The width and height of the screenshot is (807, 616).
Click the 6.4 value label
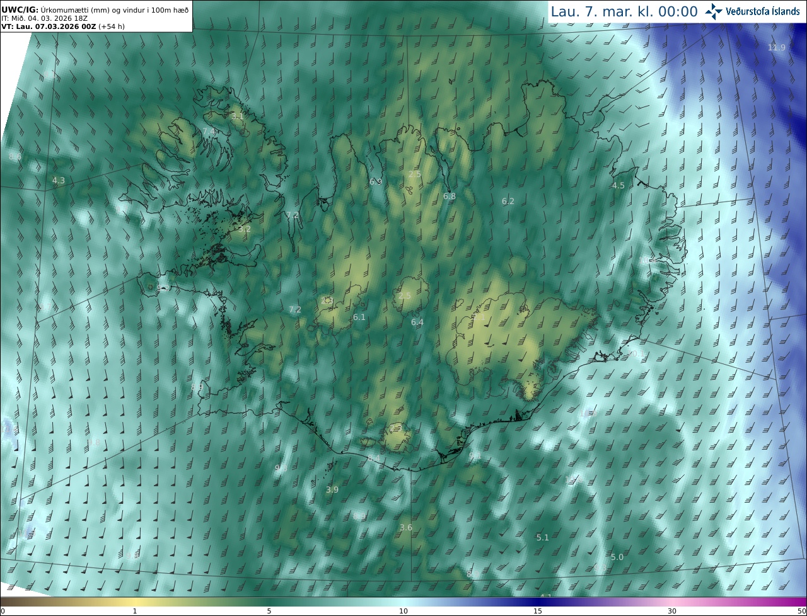[x=417, y=322]
